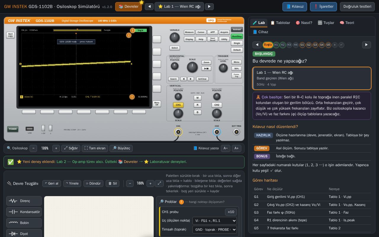Click the USB port on oscilloscope
Screen dimensions: 379x237
pyautogui.click(x=30, y=129)
